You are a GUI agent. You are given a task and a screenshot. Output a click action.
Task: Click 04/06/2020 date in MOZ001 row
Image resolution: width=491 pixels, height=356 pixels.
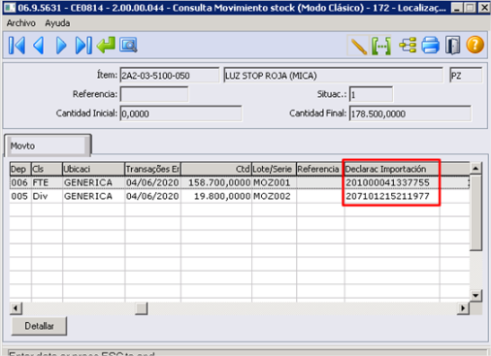tap(152, 182)
